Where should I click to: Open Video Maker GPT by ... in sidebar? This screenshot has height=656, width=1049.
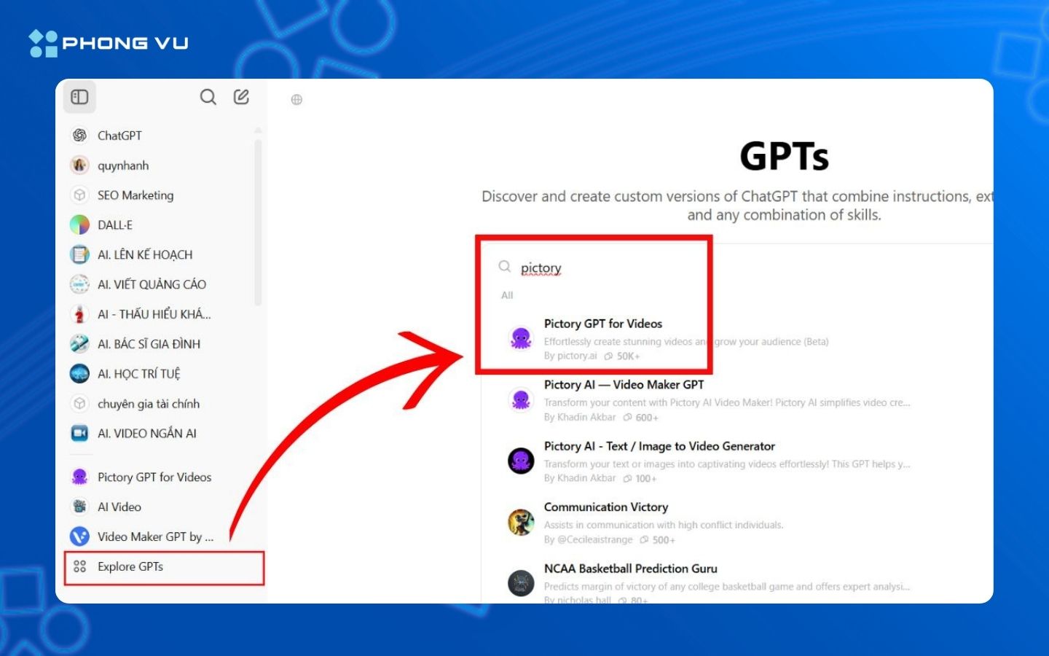coord(154,537)
